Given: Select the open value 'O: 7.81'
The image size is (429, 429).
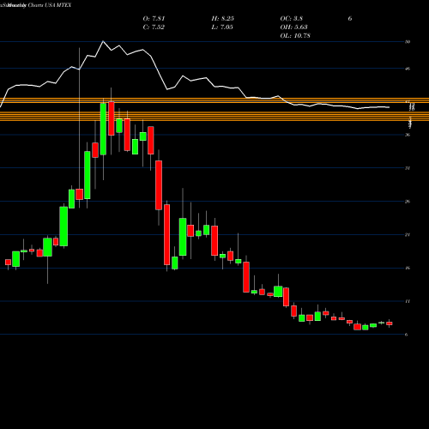Looking at the screenshot, I should click(154, 19).
